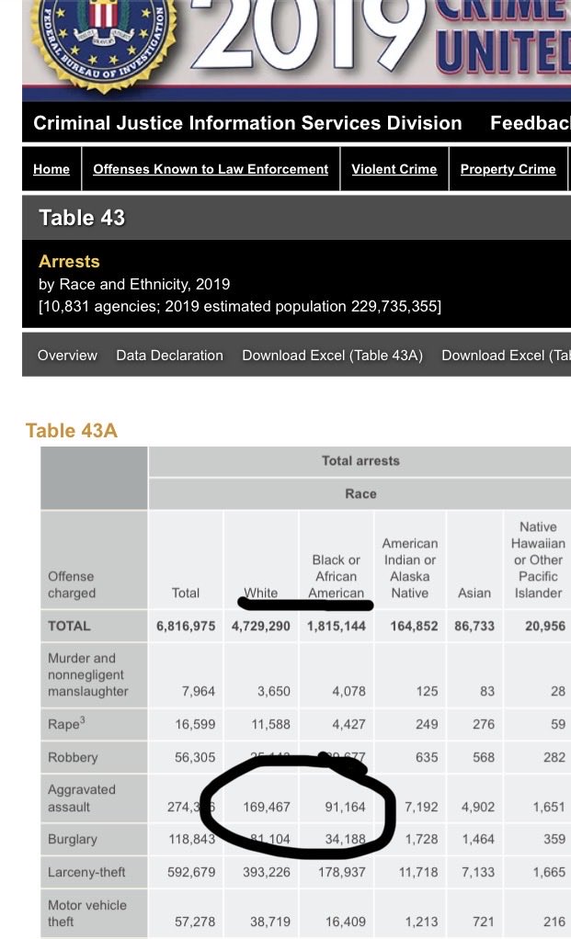Click the Asian motor vehicle theft value 721
The image size is (571, 939).
[483, 922]
